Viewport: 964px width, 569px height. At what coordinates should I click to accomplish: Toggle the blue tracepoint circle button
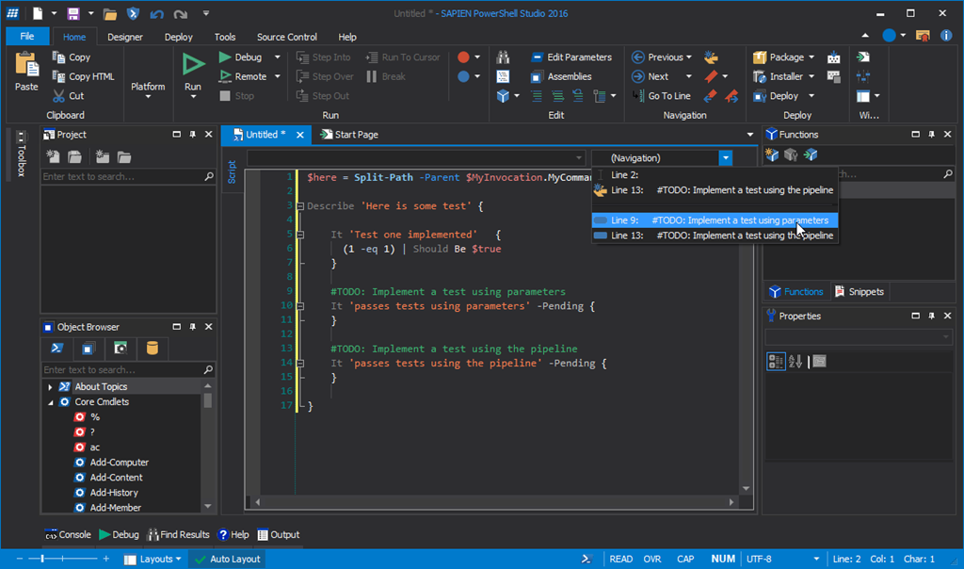click(x=463, y=76)
